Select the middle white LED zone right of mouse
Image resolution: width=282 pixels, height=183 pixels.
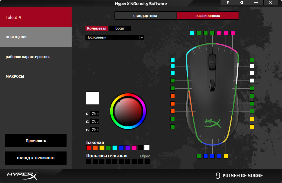(252, 73)
